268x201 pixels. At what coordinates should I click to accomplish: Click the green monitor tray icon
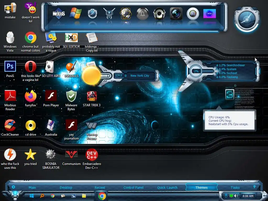coord(231,196)
